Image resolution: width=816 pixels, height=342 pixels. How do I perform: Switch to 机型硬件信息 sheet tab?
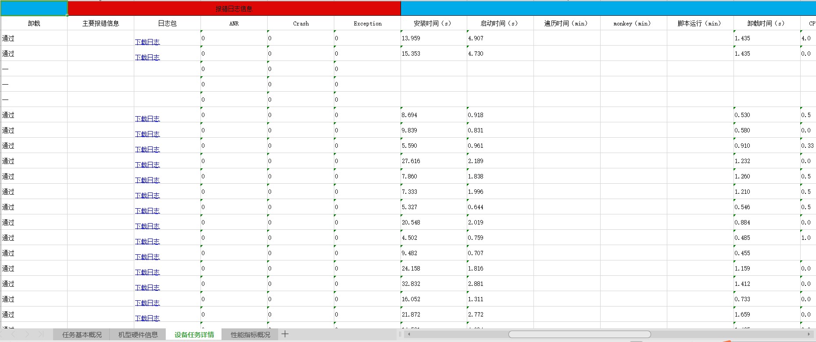(138, 335)
